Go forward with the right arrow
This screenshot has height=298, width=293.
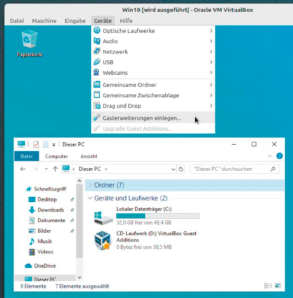click(x=36, y=169)
